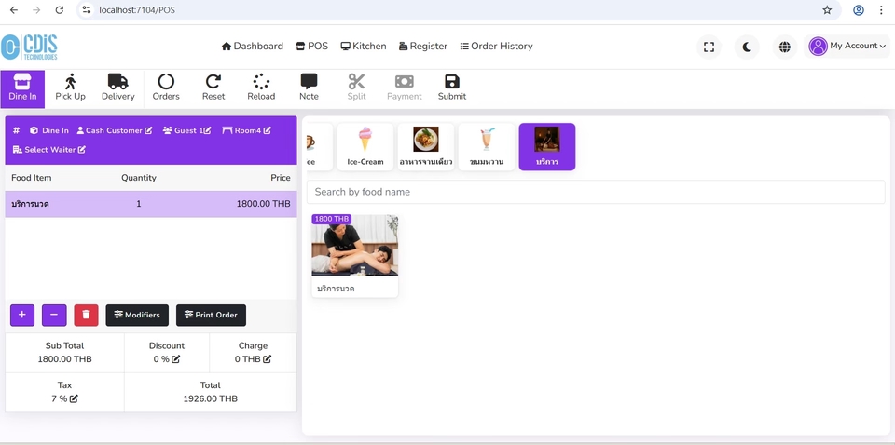Edit the Room4 table selection

click(x=247, y=130)
